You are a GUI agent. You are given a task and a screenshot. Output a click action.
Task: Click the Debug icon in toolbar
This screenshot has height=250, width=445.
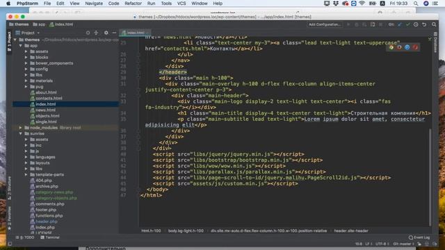pos(357,25)
